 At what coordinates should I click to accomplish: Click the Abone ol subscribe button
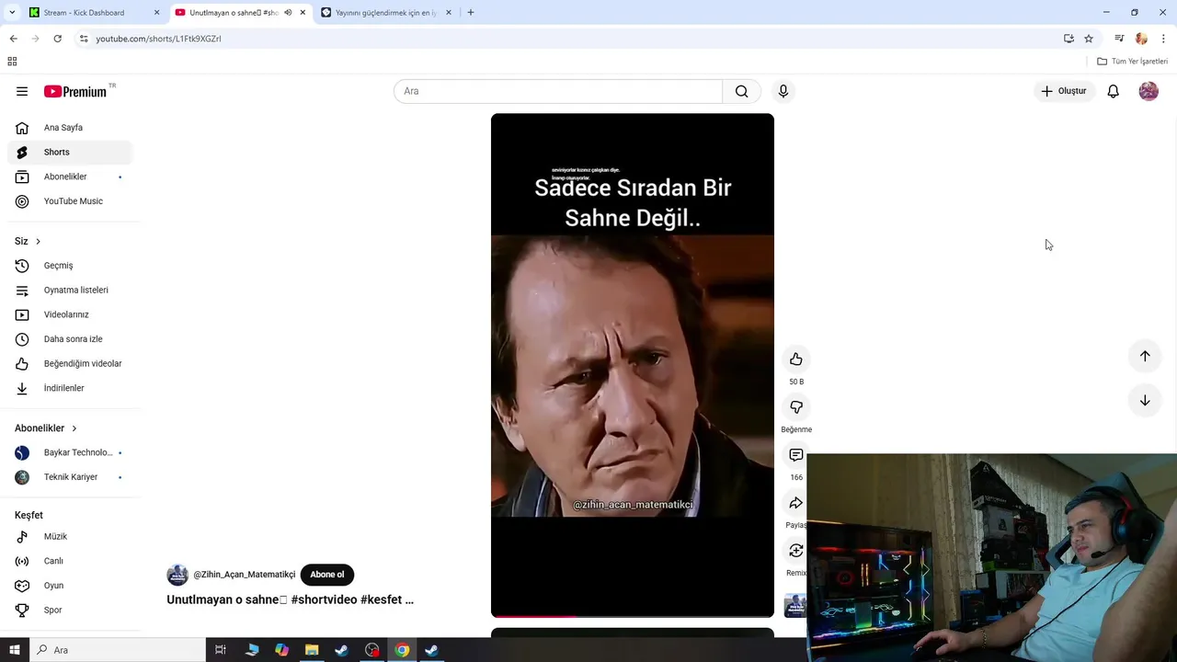326,575
